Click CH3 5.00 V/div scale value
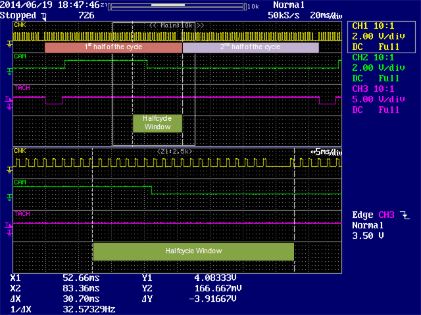This screenshot has height=315, width=421. click(x=378, y=99)
